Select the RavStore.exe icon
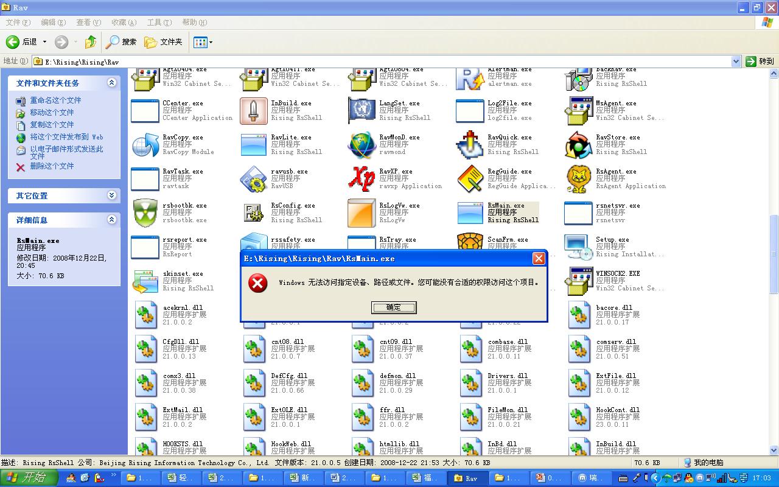 [x=578, y=145]
